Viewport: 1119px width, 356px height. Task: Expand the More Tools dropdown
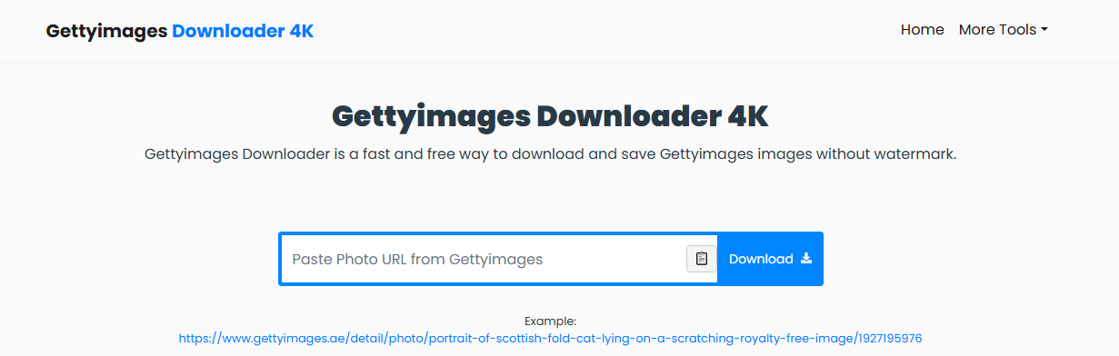pyautogui.click(x=1004, y=30)
